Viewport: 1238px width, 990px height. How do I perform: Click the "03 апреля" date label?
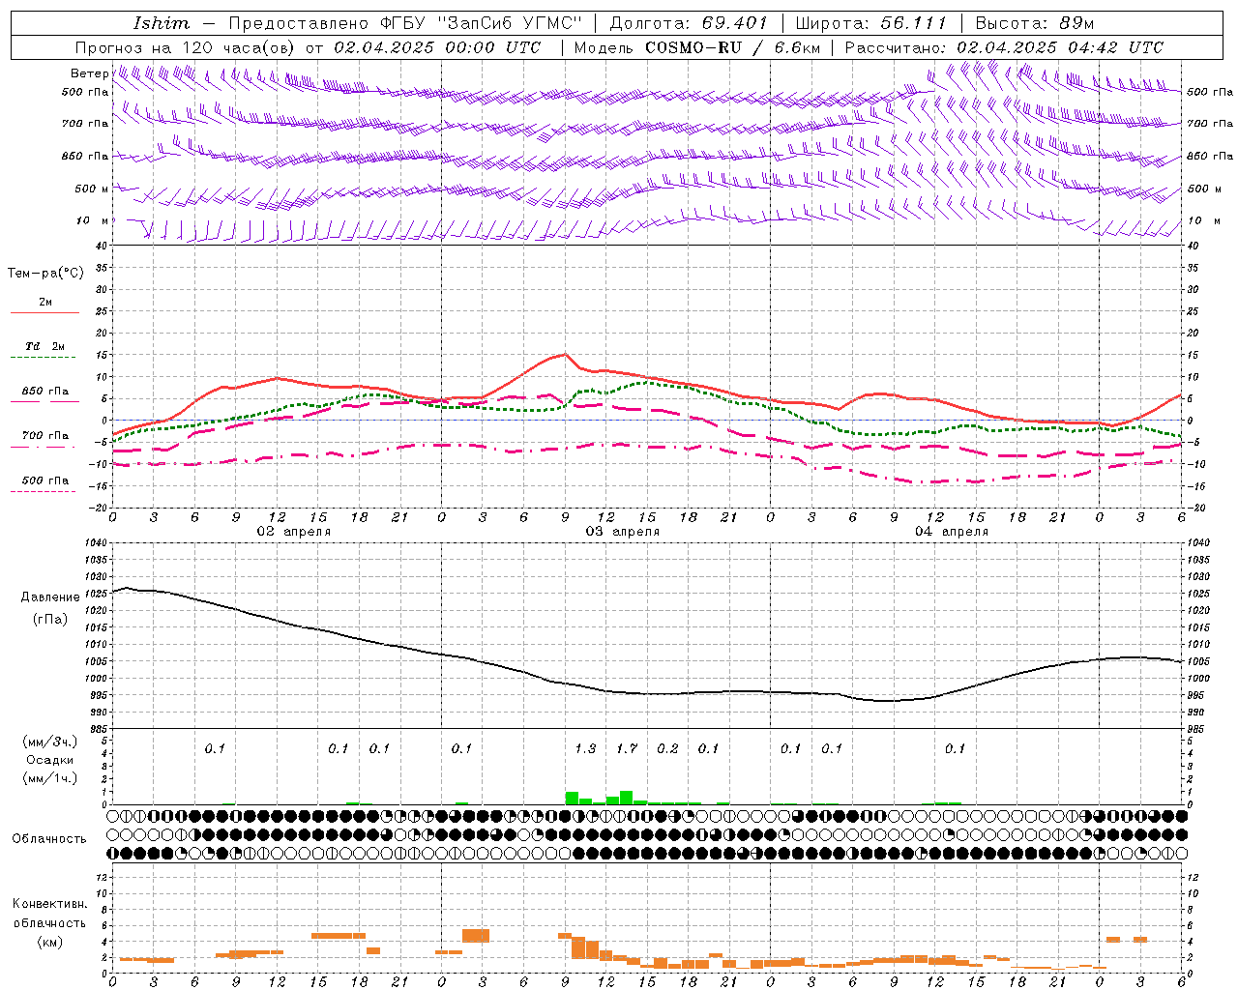[x=622, y=531]
